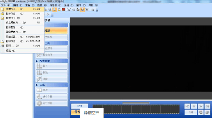
Task: Select the highlighted zoom-to-fit magnifier icon
Action: [x=54, y=10]
